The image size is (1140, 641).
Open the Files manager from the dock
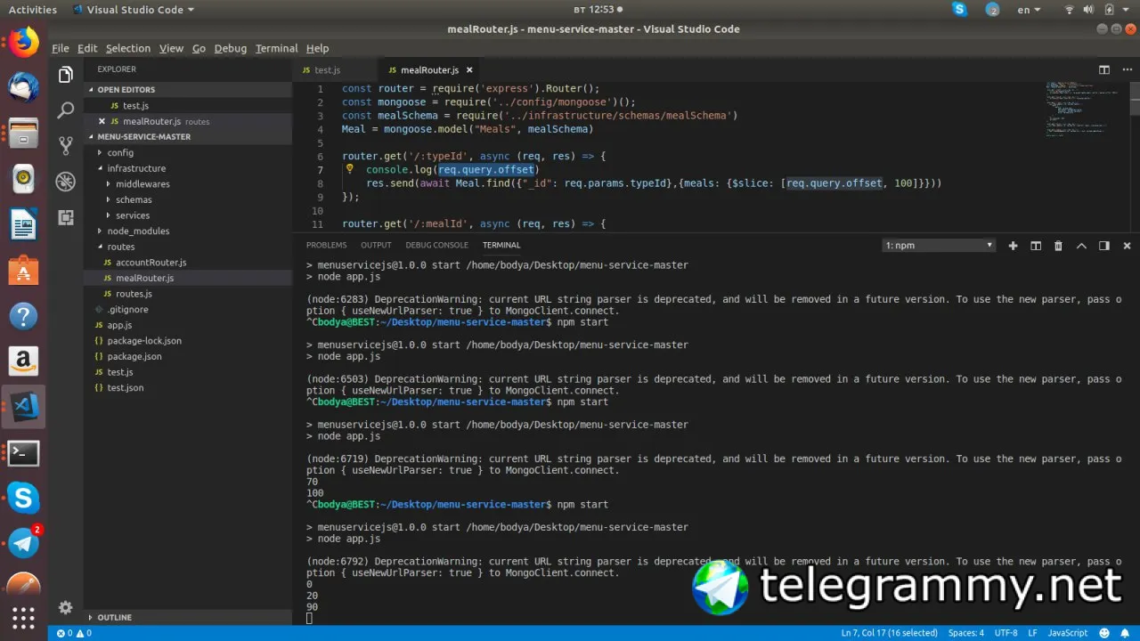[24, 134]
